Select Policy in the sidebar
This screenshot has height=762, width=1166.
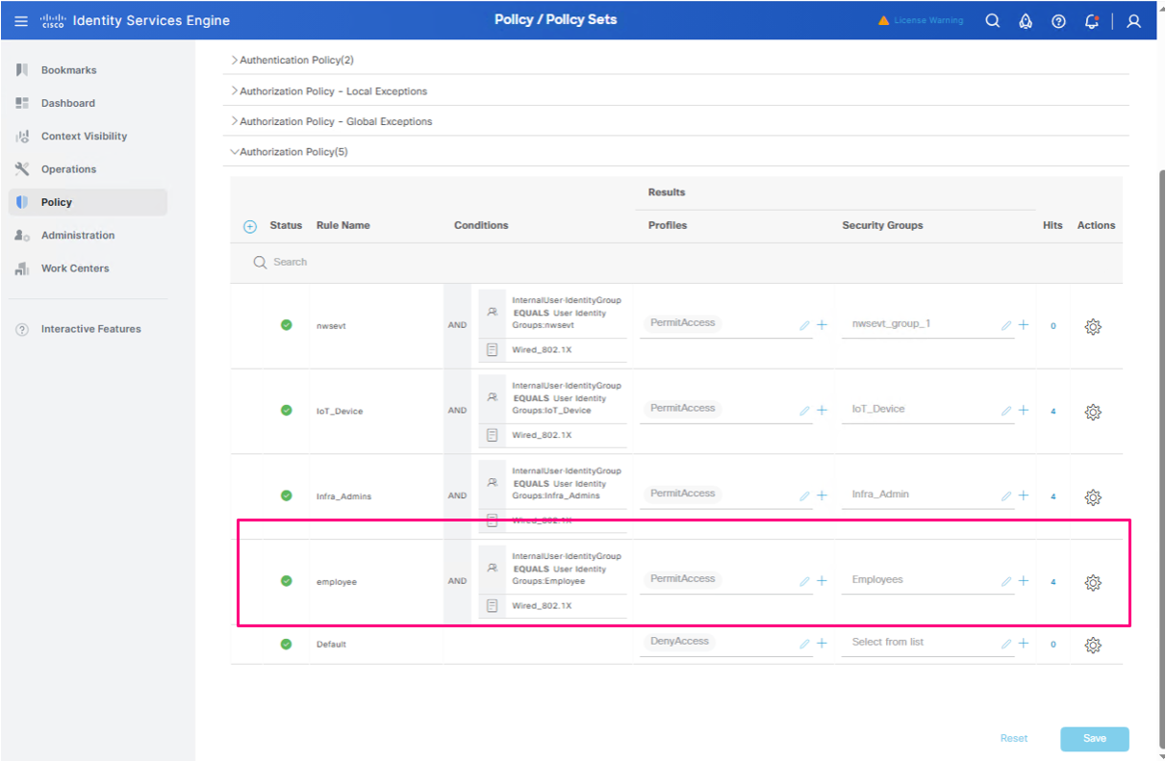click(x=88, y=202)
